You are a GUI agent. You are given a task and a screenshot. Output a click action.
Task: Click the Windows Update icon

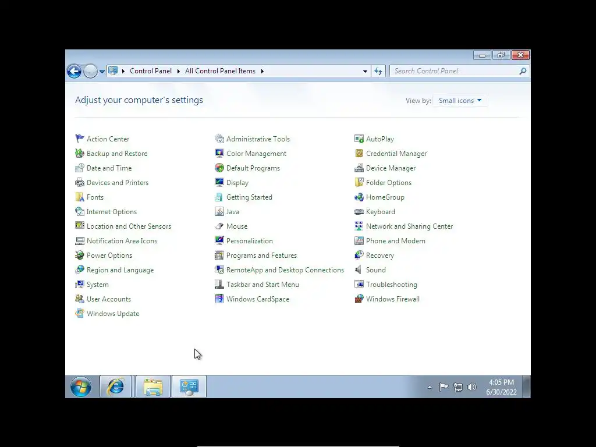tap(79, 313)
